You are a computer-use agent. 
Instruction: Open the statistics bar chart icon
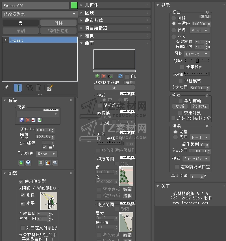pos(48,163)
